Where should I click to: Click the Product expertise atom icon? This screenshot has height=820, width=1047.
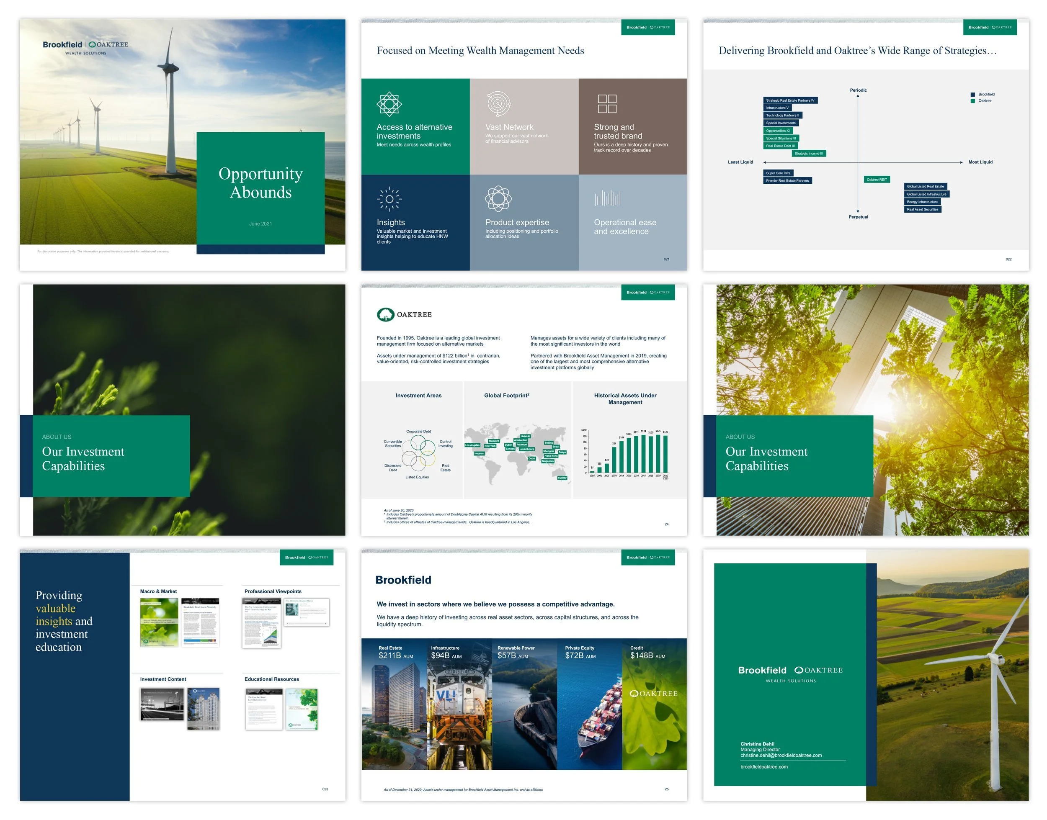click(498, 198)
